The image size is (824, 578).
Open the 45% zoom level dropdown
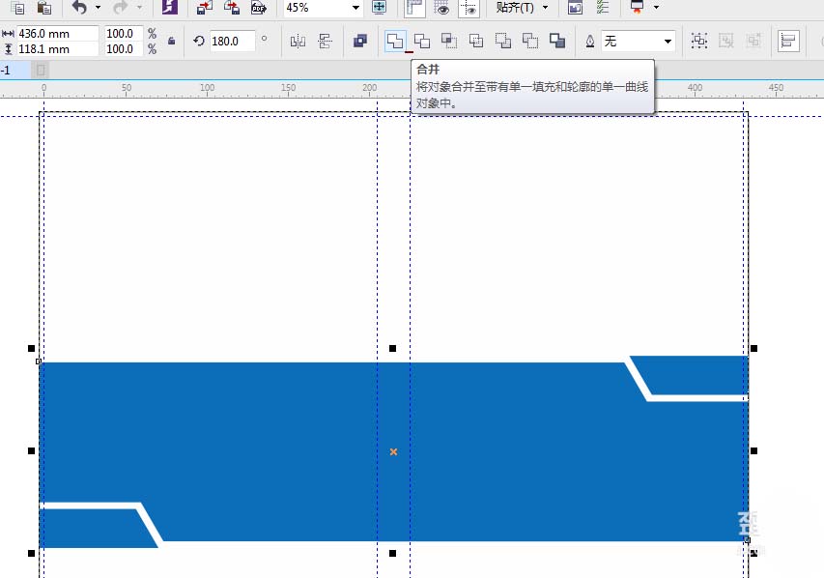[355, 8]
